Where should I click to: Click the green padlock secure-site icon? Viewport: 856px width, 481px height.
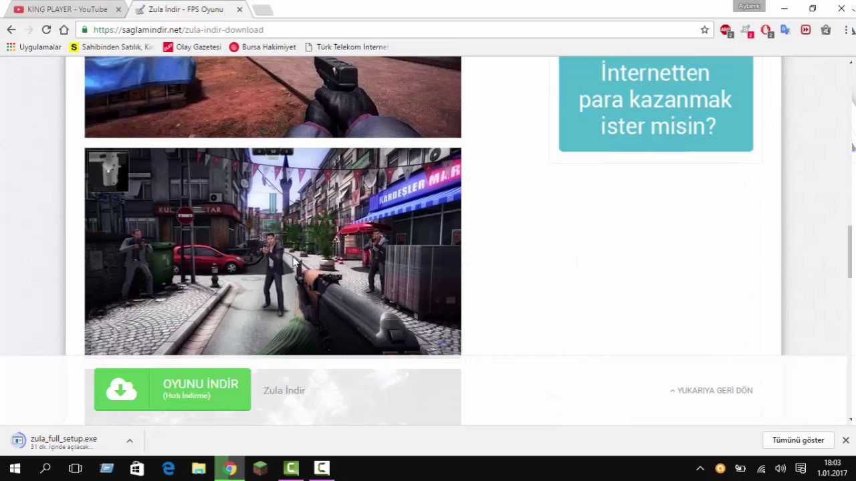[84, 29]
